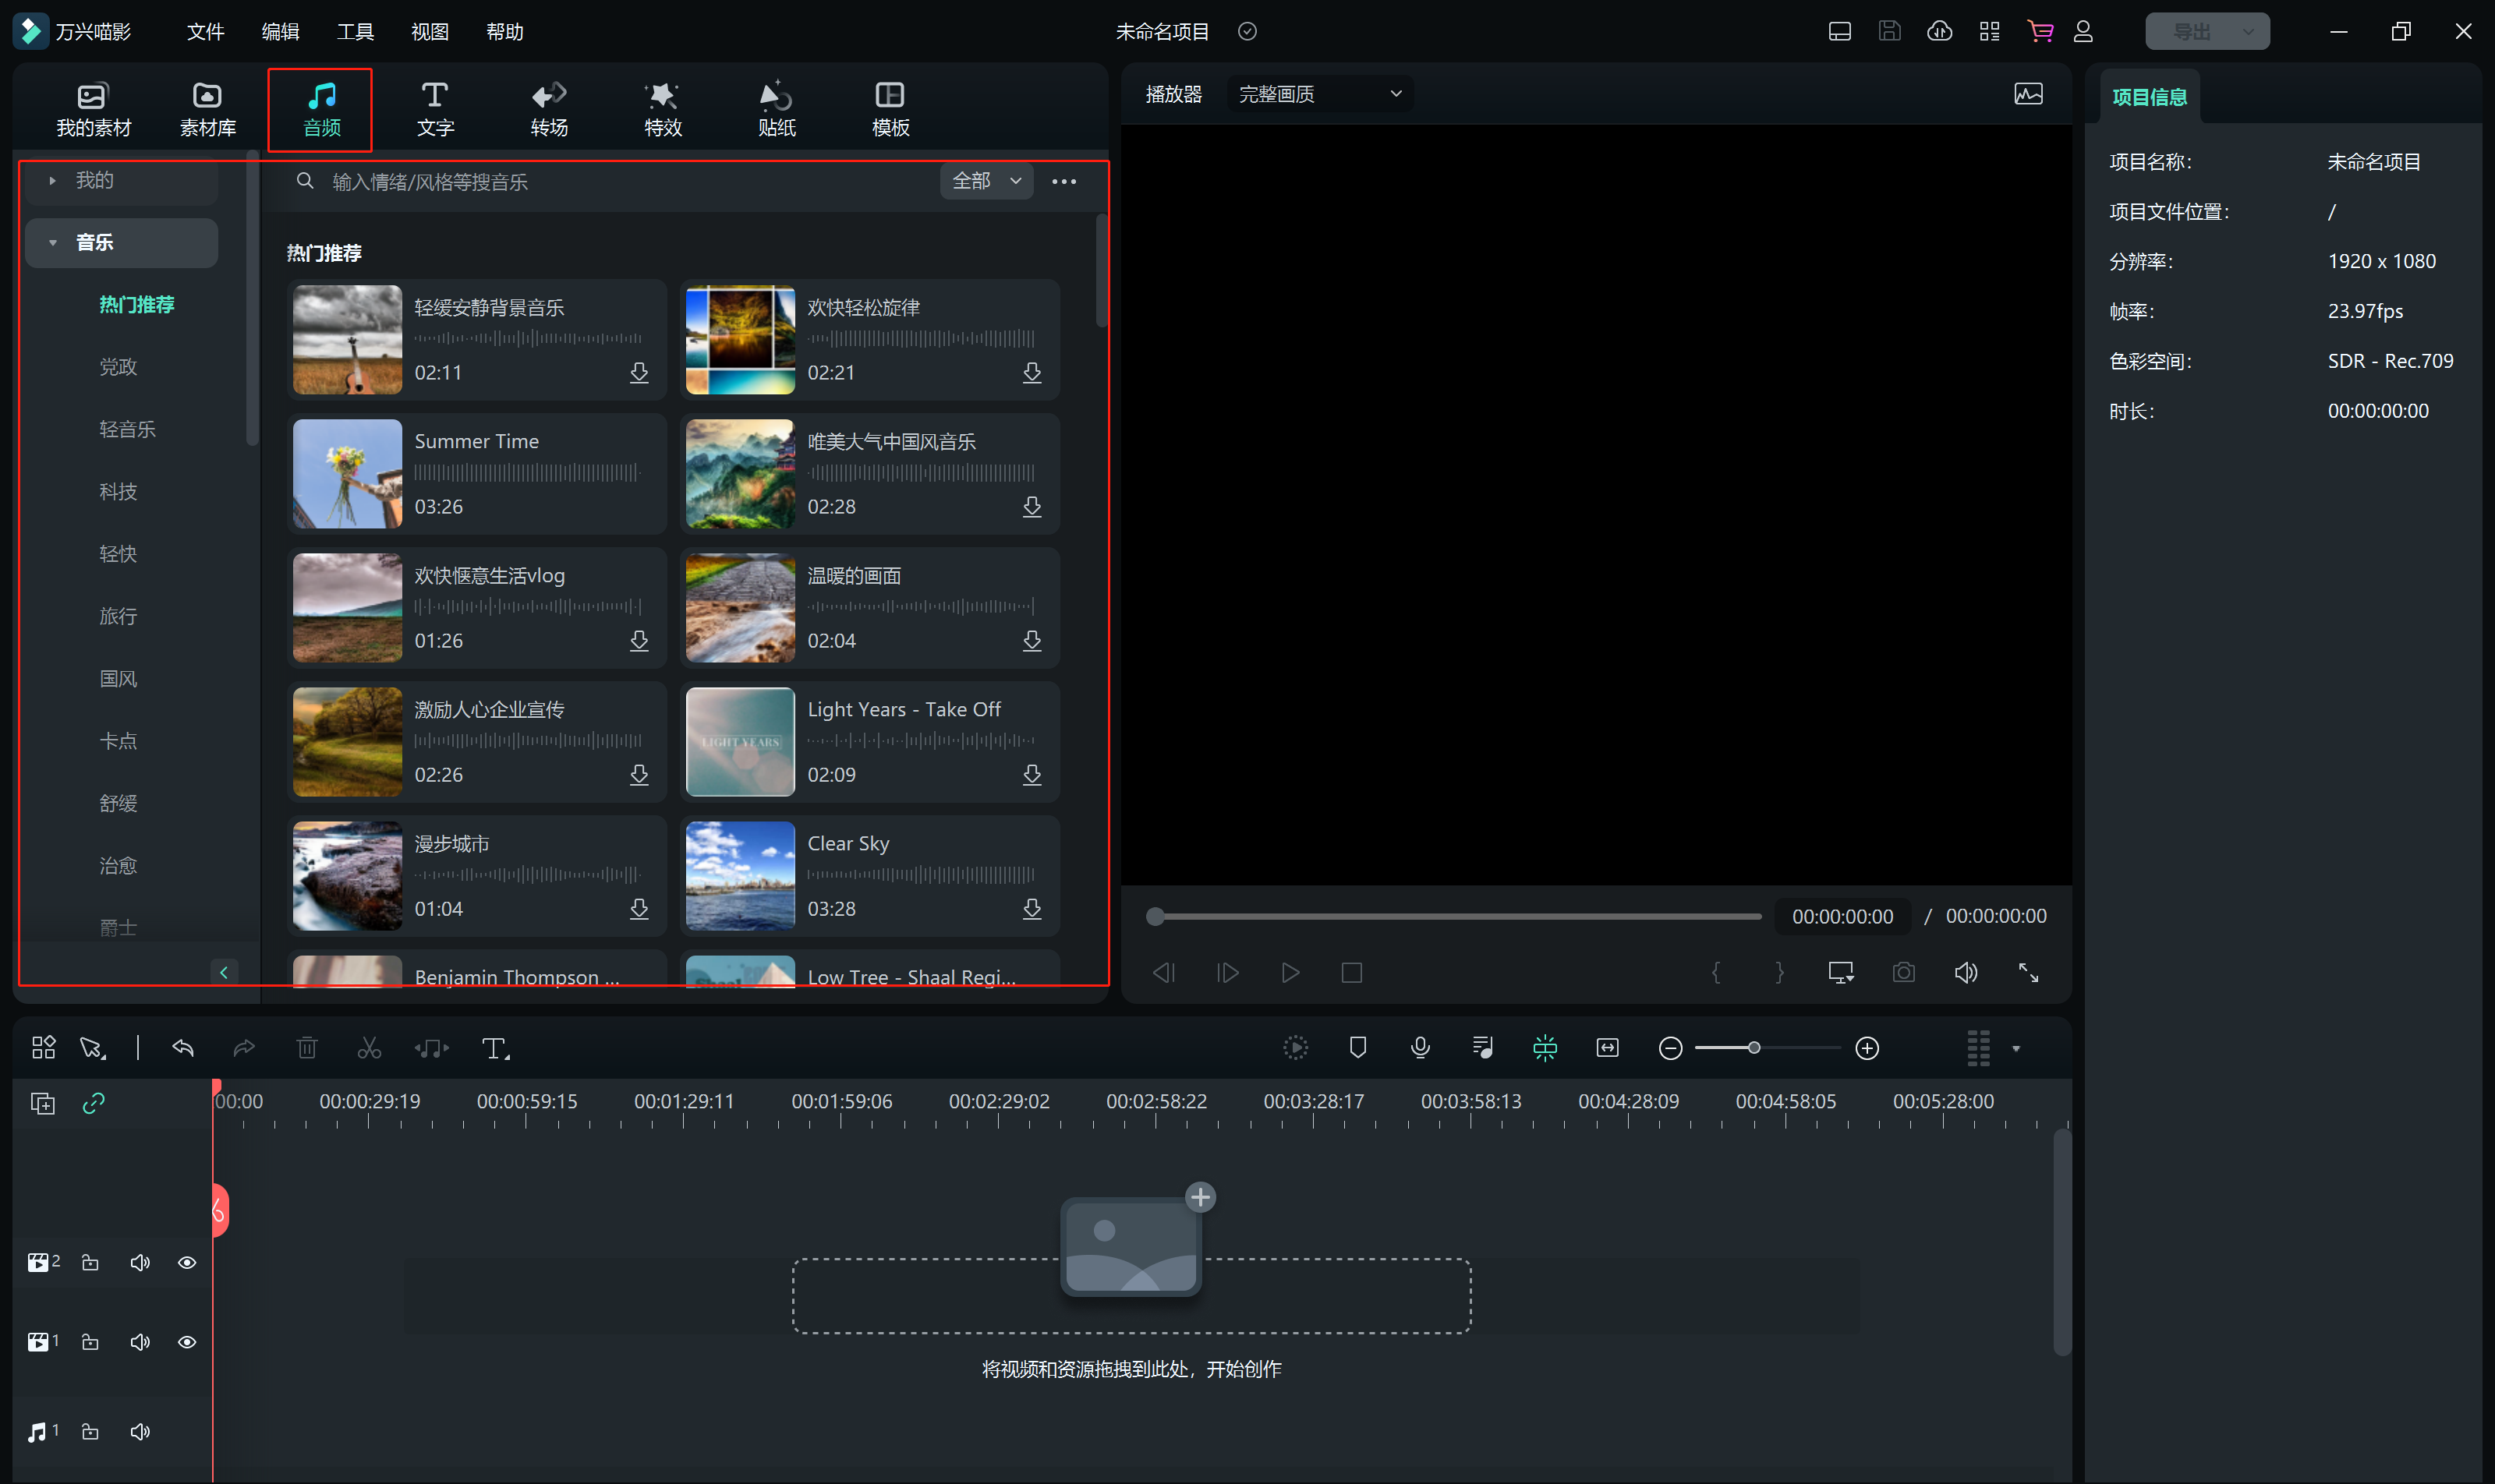Open the Stickers (贴纸) panel
2495x1484 pixels.
click(x=777, y=109)
